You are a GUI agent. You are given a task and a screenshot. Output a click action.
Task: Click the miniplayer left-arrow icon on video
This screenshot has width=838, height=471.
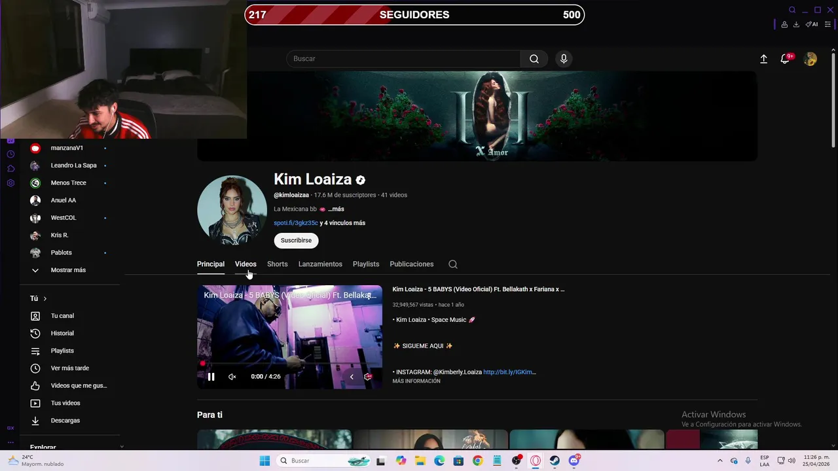[x=352, y=377]
